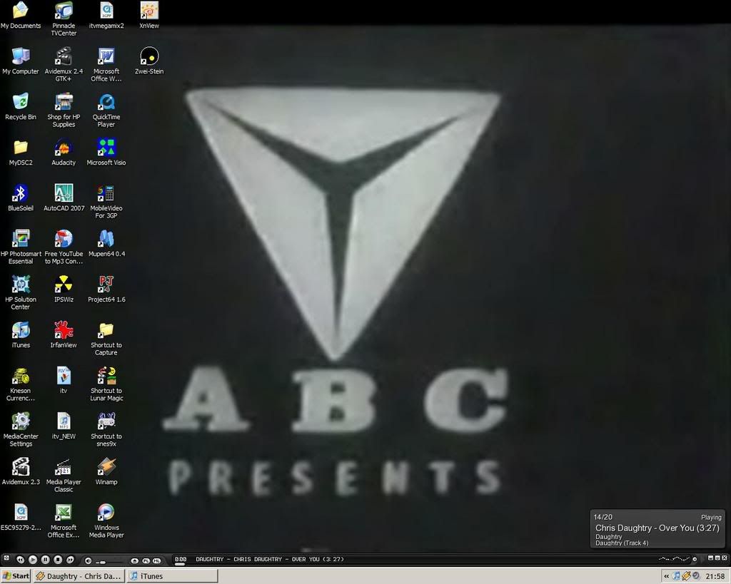This screenshot has width=731, height=584.
Task: Launch IrfanView from the desktop
Action: pyautogui.click(x=64, y=334)
